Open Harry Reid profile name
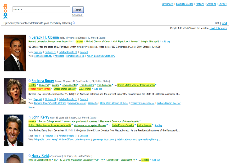Viewport: 229px width, 168px height. tap(40, 156)
